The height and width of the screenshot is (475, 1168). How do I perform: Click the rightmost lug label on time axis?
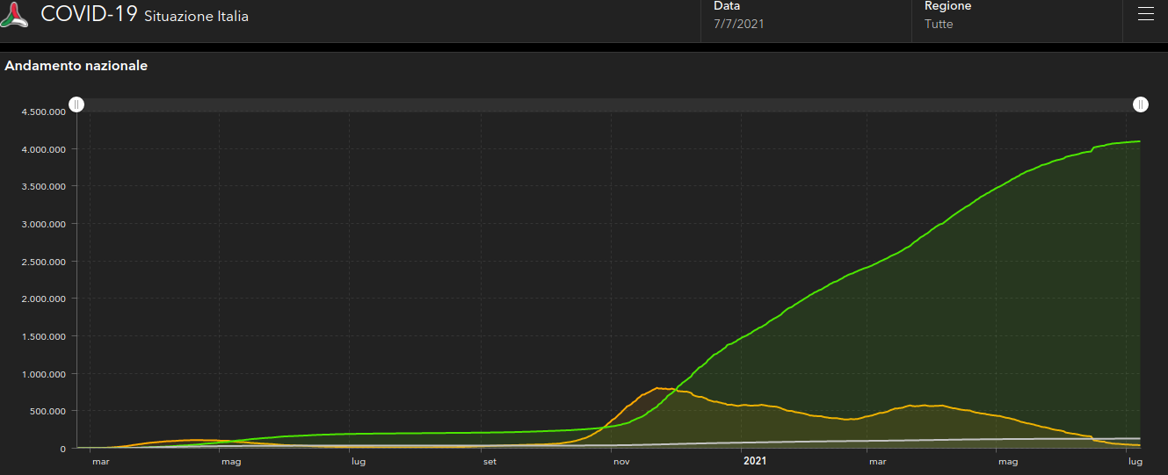[1135, 461]
